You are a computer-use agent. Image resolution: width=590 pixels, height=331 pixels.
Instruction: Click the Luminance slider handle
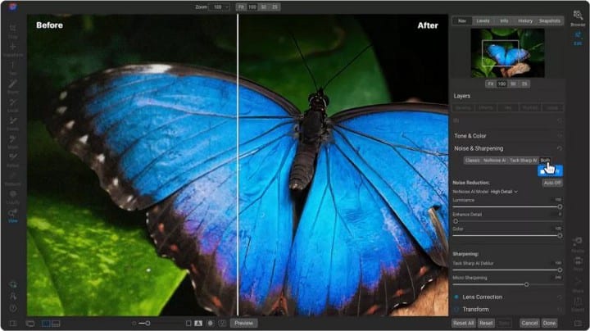[560, 206]
